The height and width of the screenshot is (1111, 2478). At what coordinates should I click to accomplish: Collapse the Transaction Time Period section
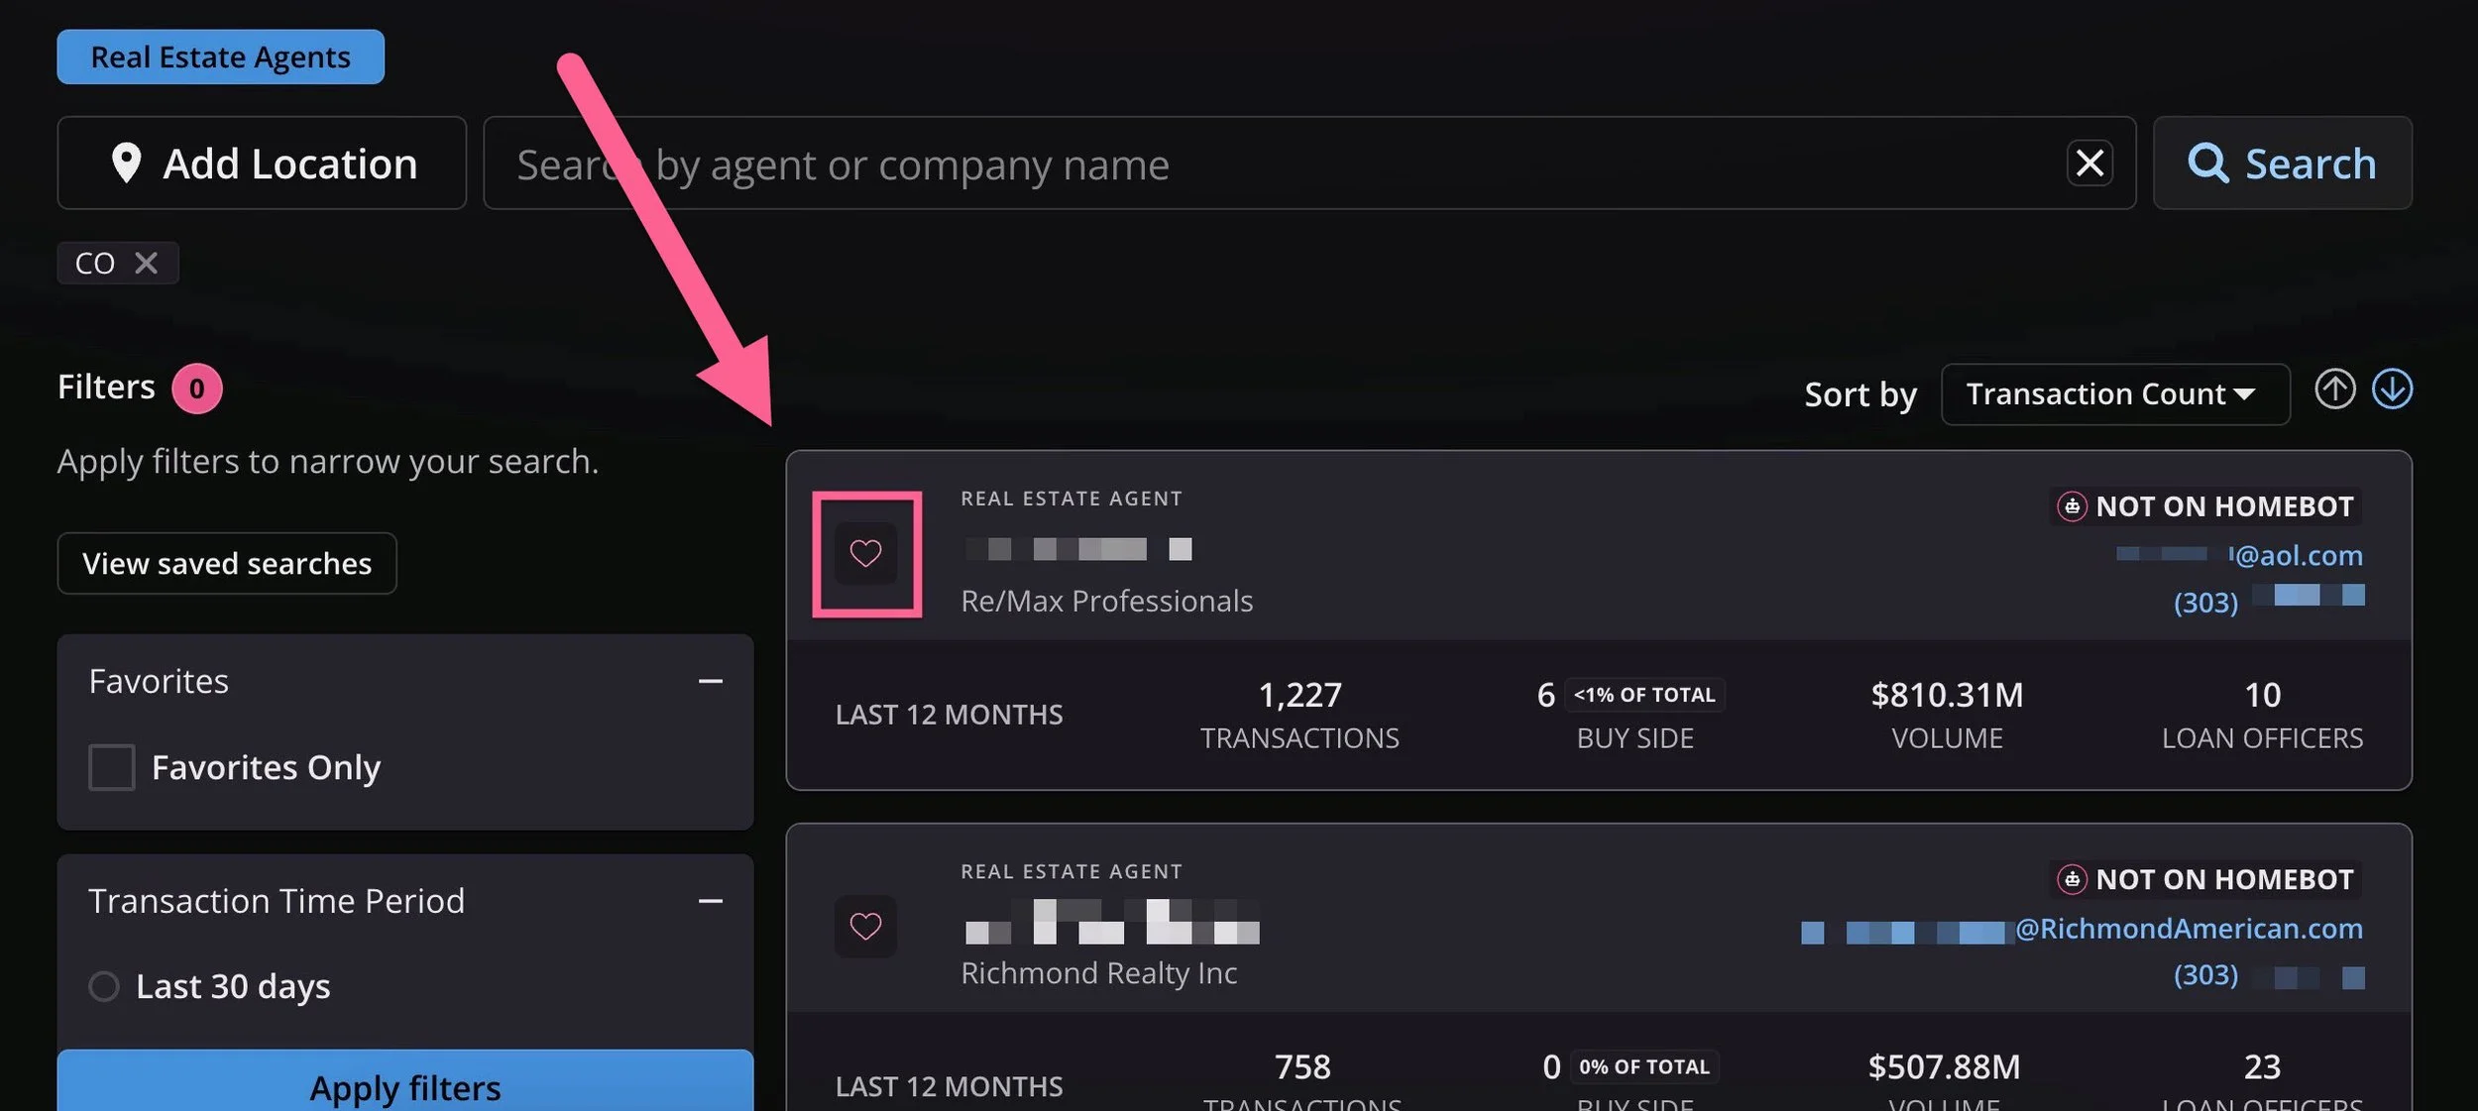[710, 901]
